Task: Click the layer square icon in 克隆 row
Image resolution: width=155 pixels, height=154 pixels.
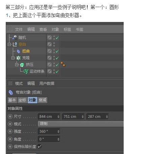Action: (x=50, y=58)
